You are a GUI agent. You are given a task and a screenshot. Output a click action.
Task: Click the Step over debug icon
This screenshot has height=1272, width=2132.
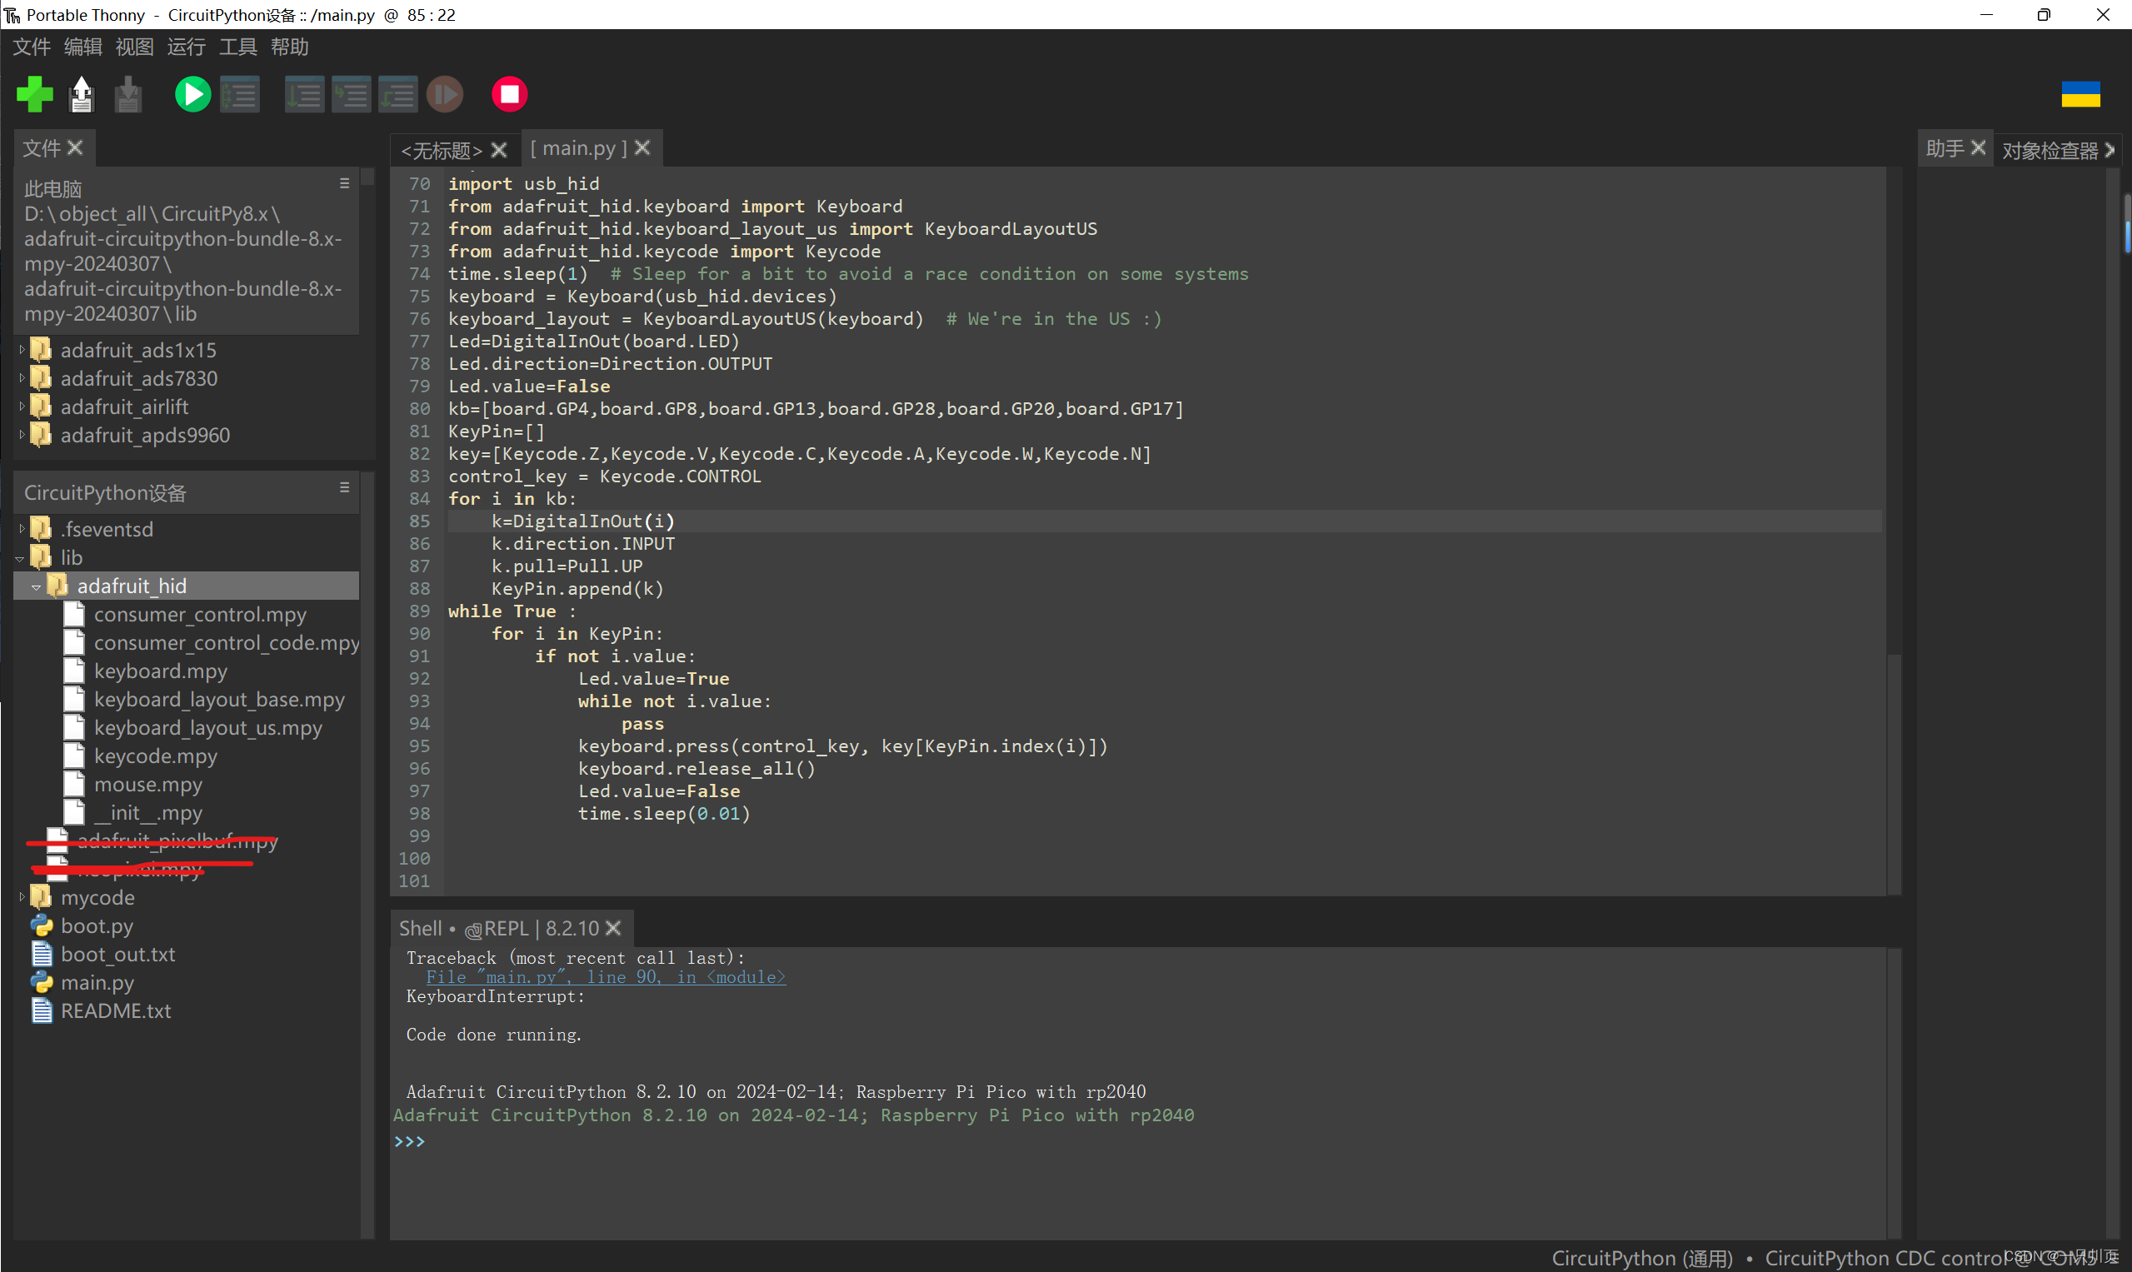(x=304, y=94)
